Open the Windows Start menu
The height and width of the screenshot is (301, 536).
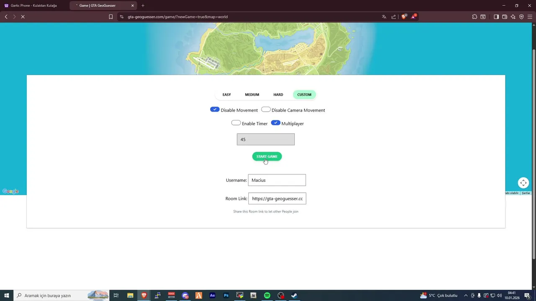point(7,296)
